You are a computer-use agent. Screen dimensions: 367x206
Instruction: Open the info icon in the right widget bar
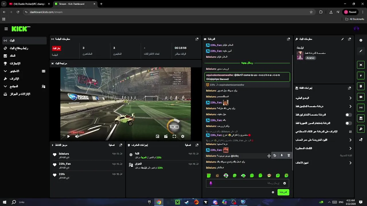[361, 40]
